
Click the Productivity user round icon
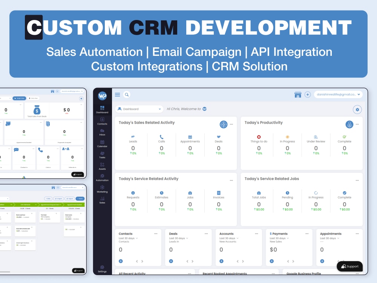point(349,125)
